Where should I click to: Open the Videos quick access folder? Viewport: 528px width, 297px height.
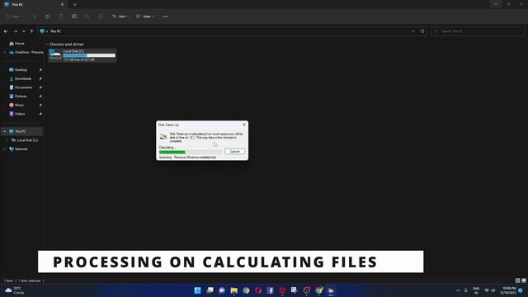tap(21, 114)
